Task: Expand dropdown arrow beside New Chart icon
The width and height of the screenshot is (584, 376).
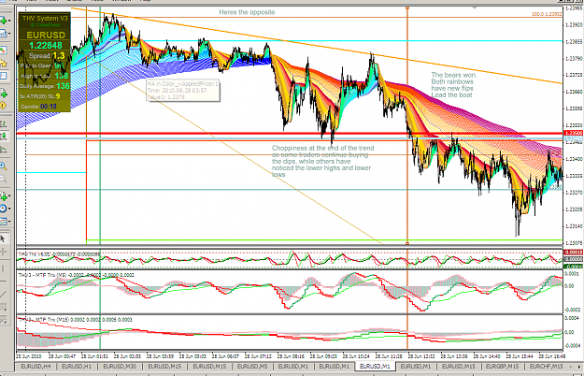Action: (9, 21)
